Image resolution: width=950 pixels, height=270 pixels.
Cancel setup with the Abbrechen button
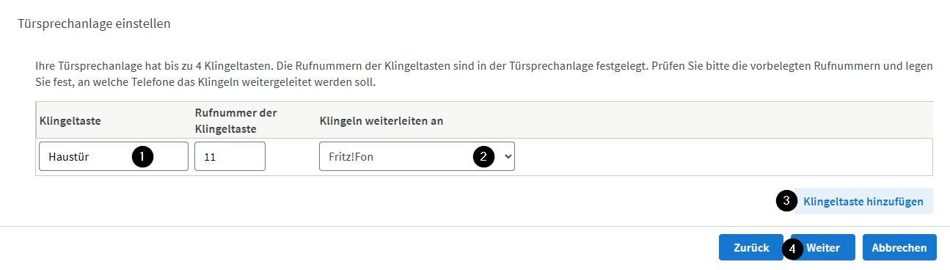(899, 248)
